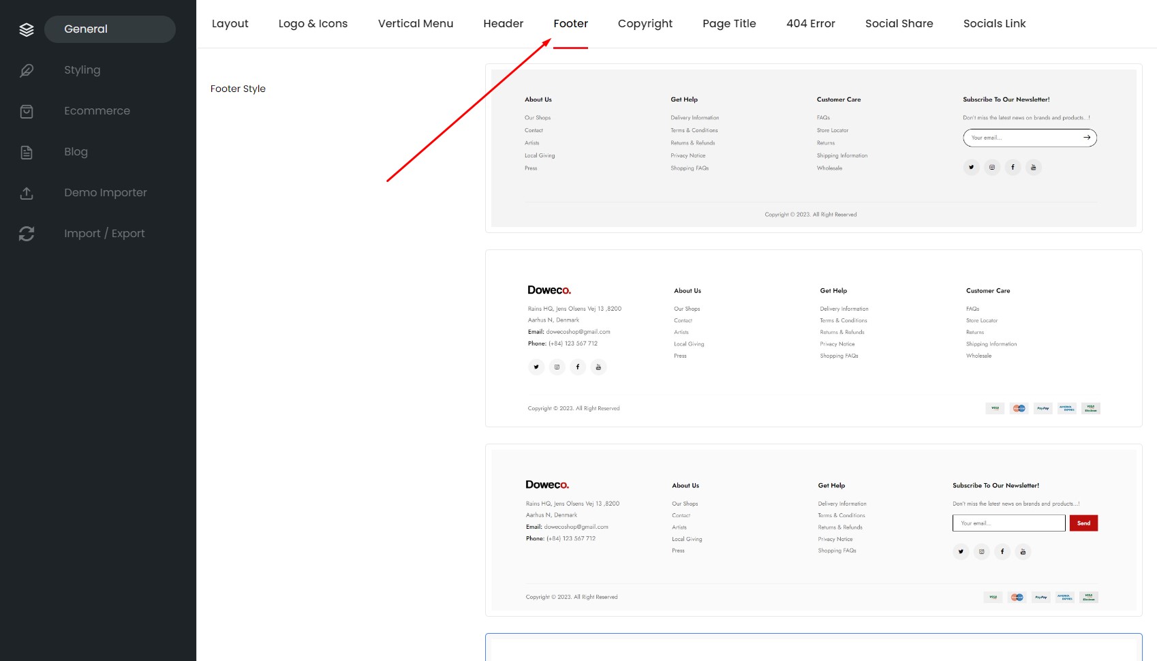
Task: Select first footer style with rounded newsletter field
Action: click(x=814, y=149)
